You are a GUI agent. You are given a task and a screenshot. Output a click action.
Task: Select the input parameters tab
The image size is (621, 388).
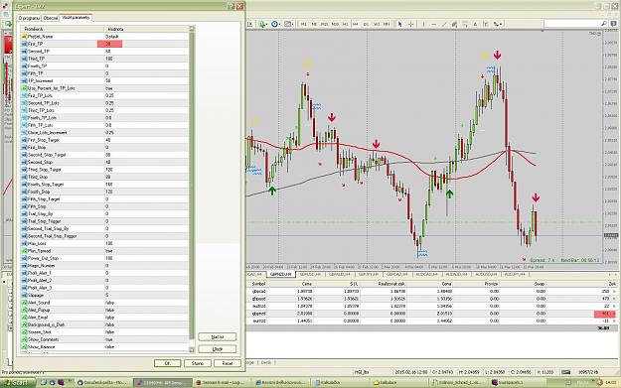(76, 18)
